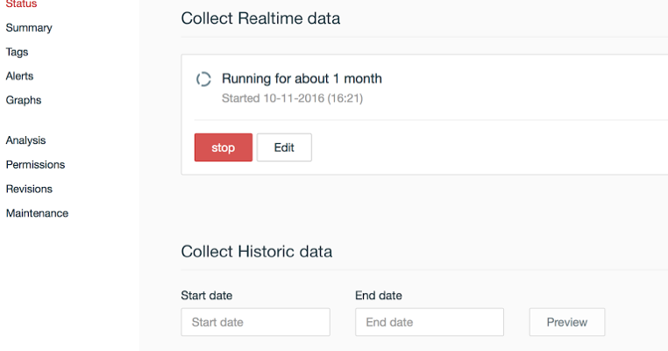Select Permissions in the sidebar
Image resolution: width=668 pixels, height=351 pixels.
(x=35, y=165)
